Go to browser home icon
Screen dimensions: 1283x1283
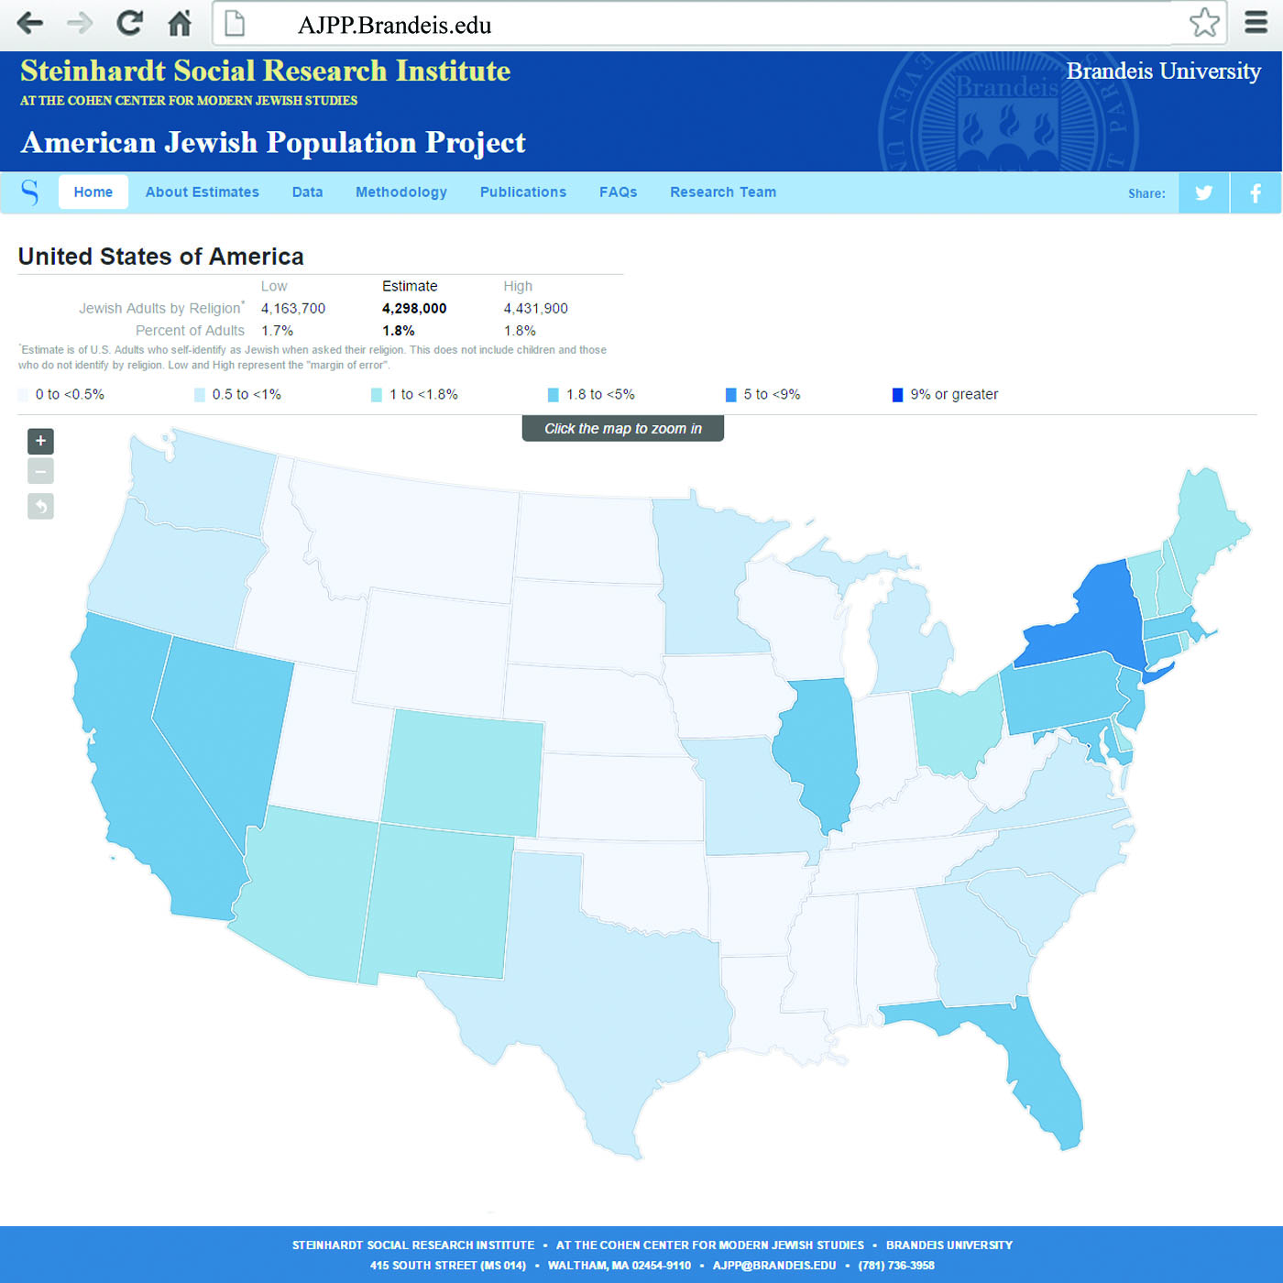[x=181, y=24]
